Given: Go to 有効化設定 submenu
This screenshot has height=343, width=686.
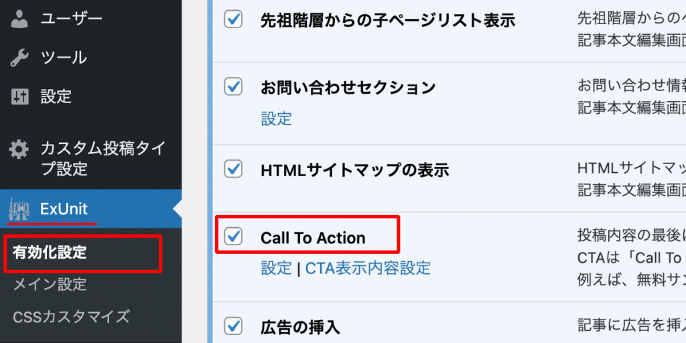Looking at the screenshot, I should 50,253.
